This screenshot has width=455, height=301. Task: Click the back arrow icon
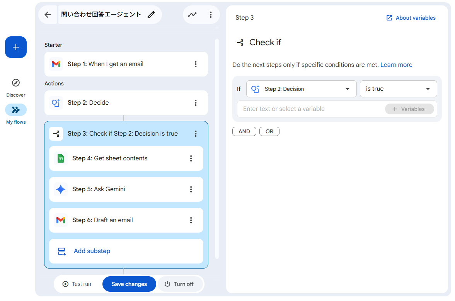[48, 15]
